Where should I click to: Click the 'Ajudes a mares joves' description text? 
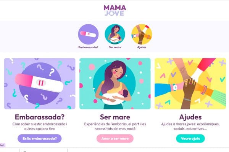(x=190, y=127)
